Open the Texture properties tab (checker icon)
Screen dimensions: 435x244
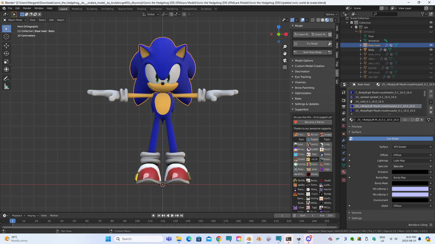pyautogui.click(x=343, y=179)
